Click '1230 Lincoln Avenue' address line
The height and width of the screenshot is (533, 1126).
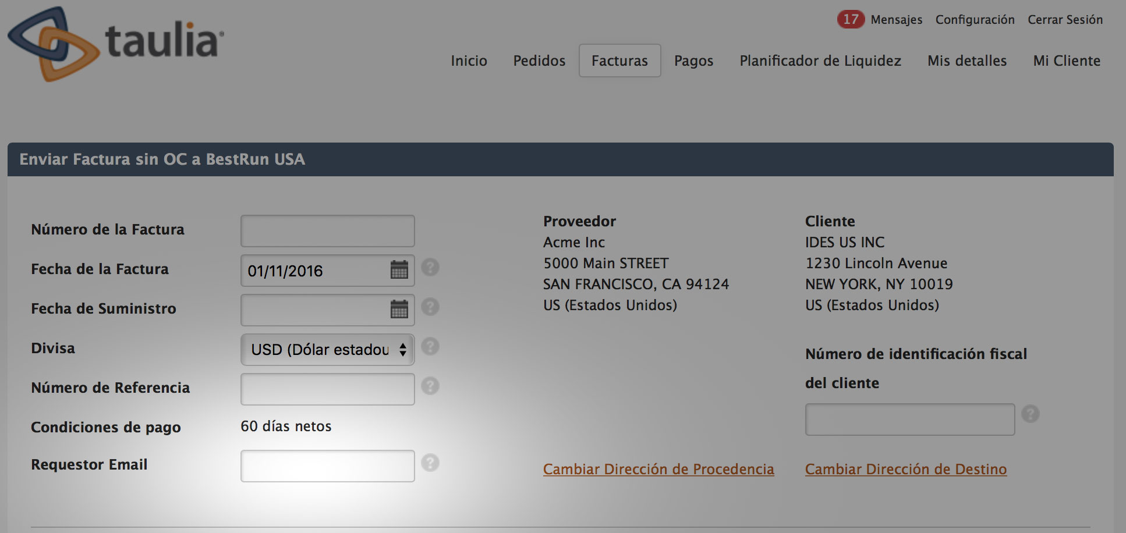(x=876, y=263)
